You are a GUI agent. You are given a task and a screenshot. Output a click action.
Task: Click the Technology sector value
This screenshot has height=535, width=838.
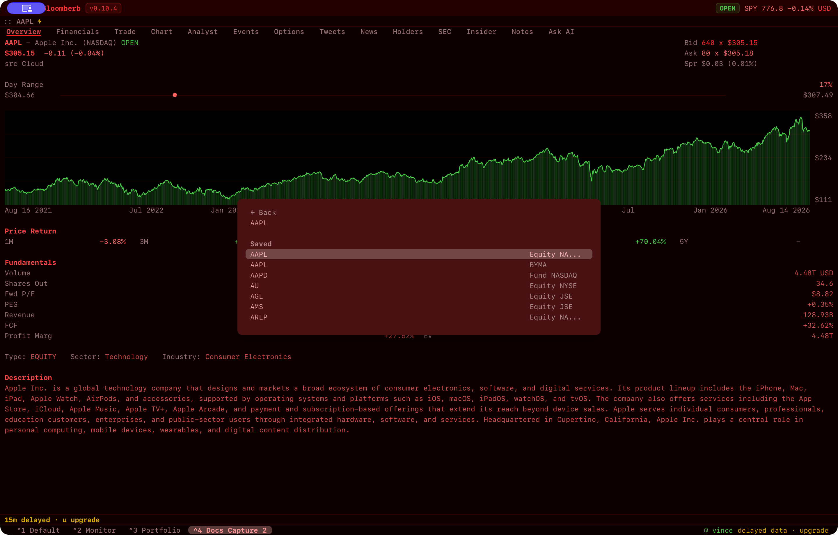tap(126, 357)
